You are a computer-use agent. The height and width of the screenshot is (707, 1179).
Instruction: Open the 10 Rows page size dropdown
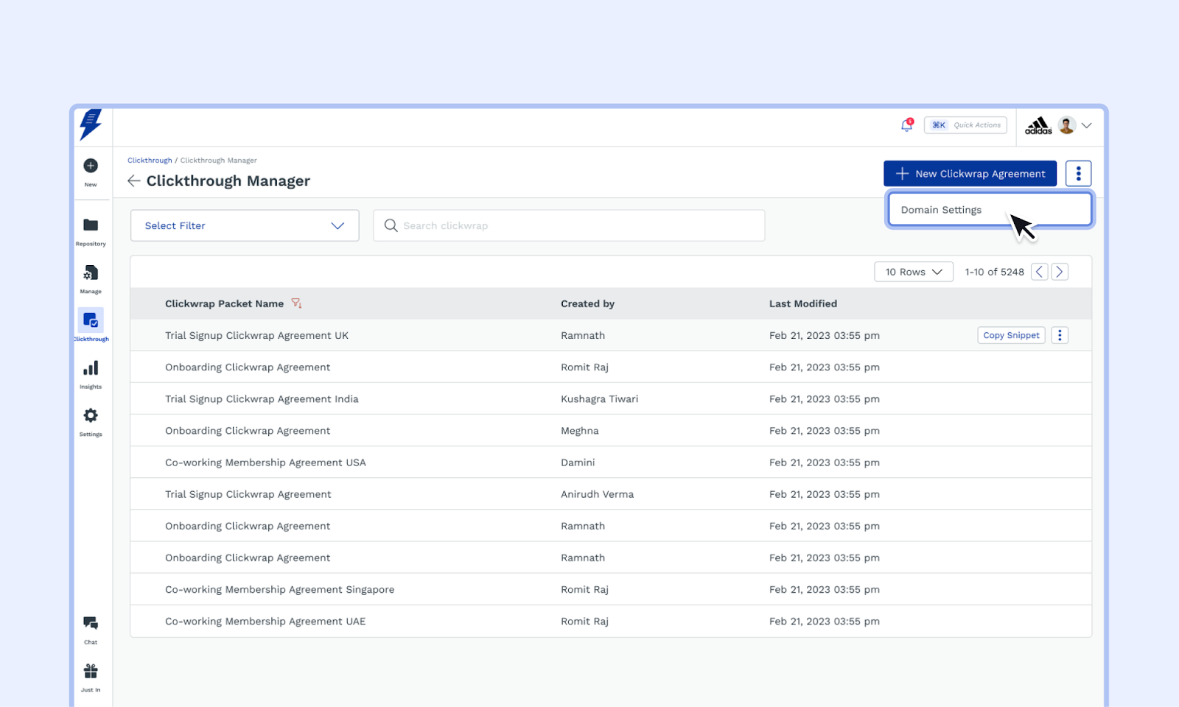[x=913, y=271]
